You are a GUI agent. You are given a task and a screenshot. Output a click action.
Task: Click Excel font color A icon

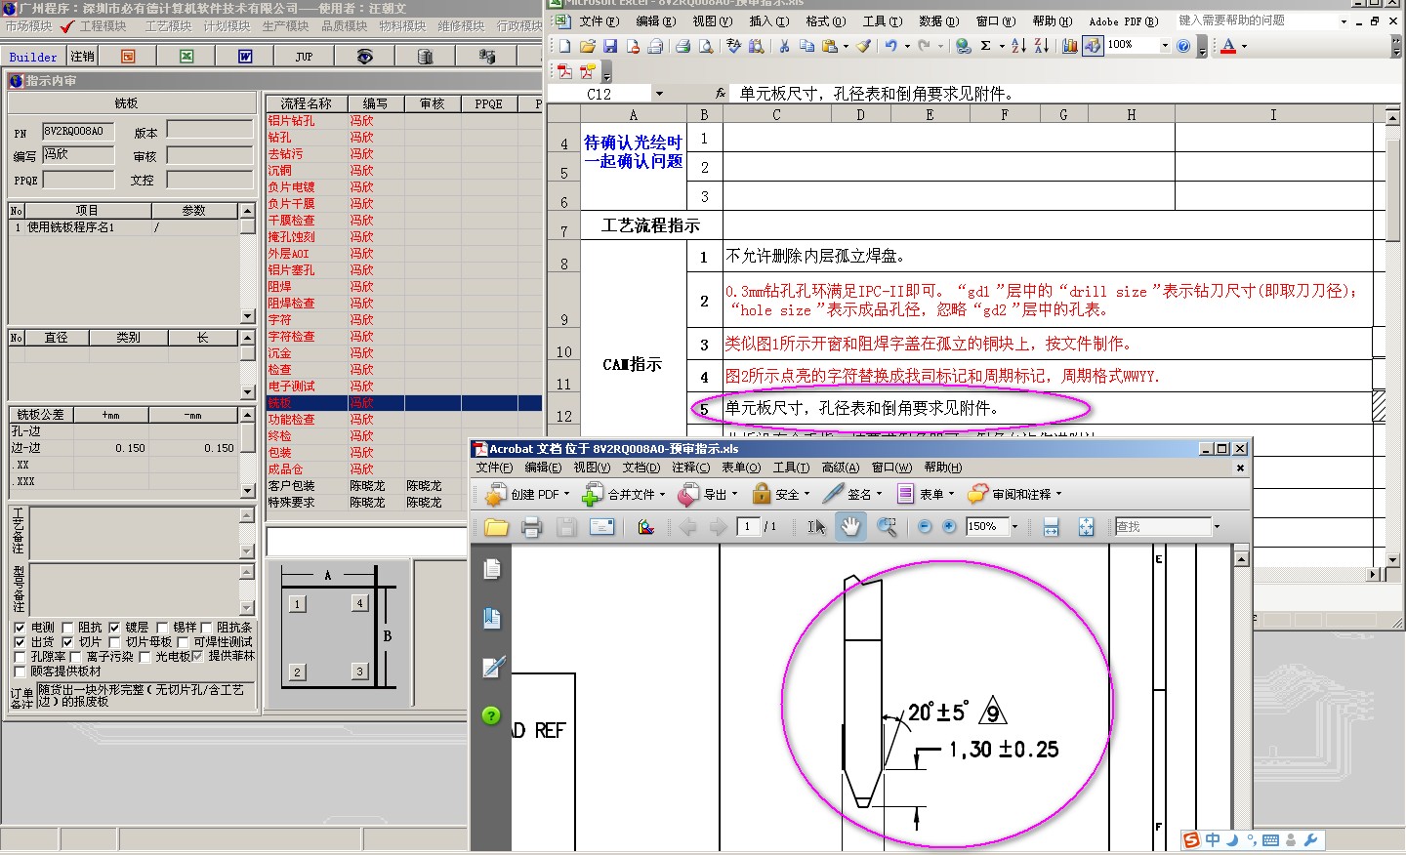[1228, 45]
